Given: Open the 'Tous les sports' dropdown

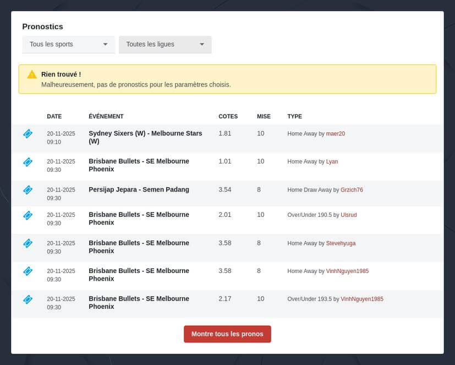Looking at the screenshot, I should pyautogui.click(x=68, y=45).
